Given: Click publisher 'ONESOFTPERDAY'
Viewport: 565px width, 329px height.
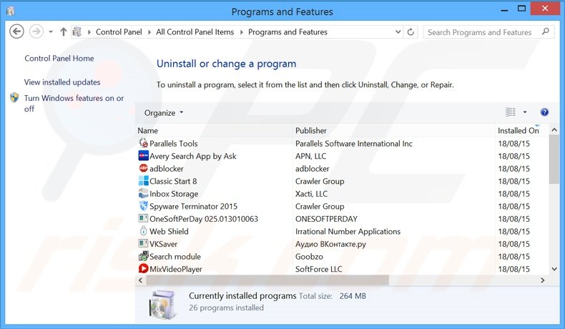Looking at the screenshot, I should pos(326,219).
